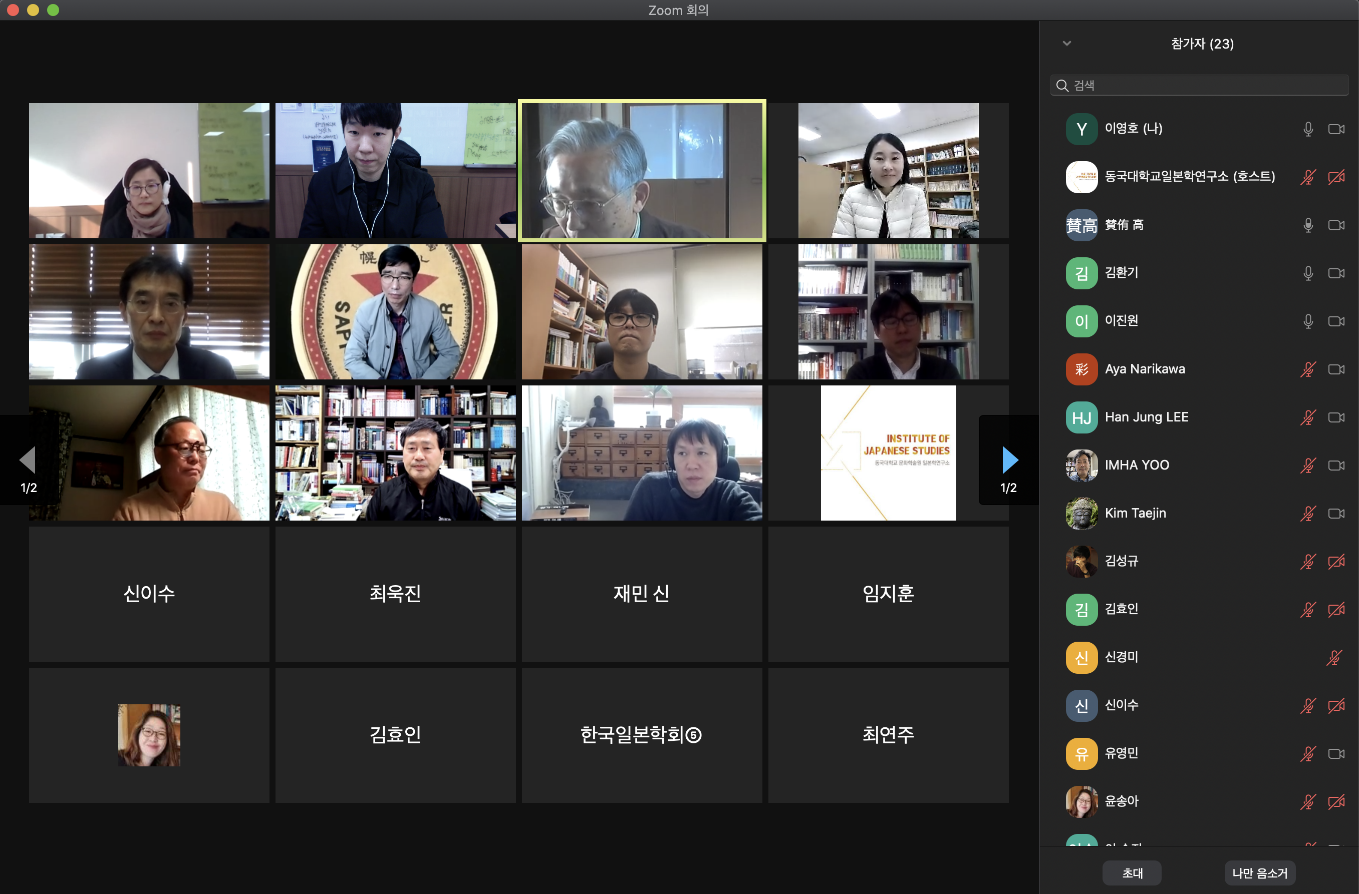Click participant name Han Jung LEE
Viewport: 1359px width, 894px height.
[x=1147, y=417]
